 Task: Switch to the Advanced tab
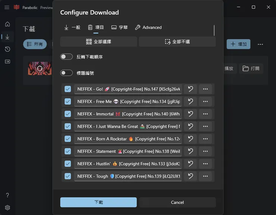pyautogui.click(x=148, y=28)
